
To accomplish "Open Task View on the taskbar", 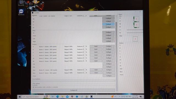I will point(53,97).
